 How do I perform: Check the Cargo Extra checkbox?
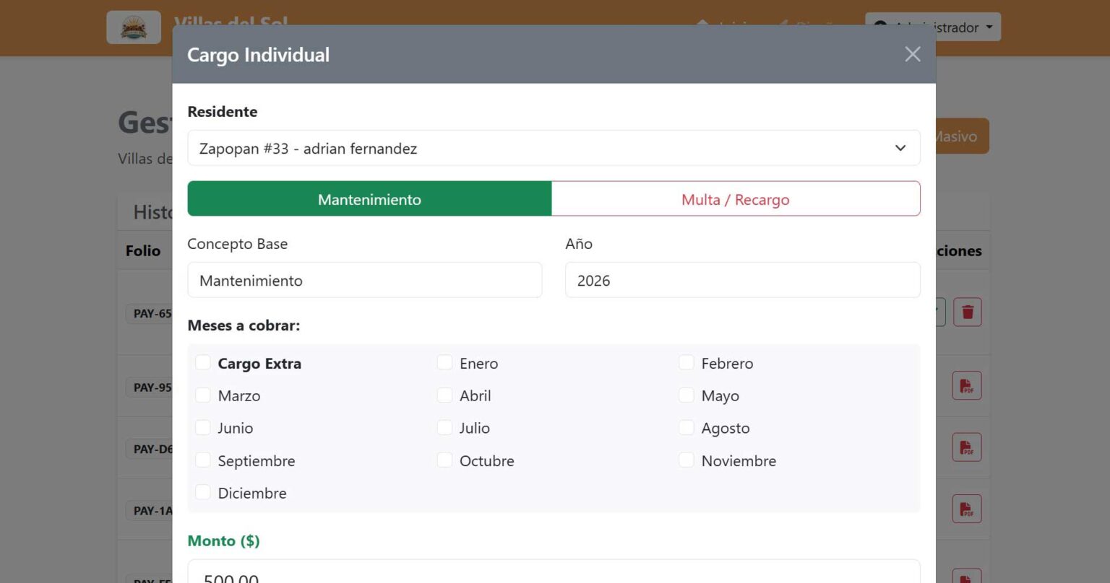(x=203, y=362)
